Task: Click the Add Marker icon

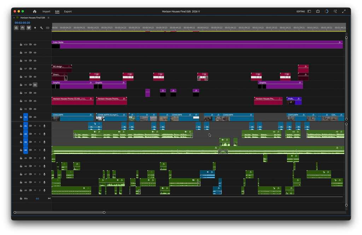Action: (35, 28)
